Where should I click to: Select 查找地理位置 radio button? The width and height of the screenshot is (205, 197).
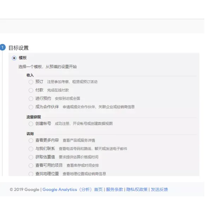31,174
